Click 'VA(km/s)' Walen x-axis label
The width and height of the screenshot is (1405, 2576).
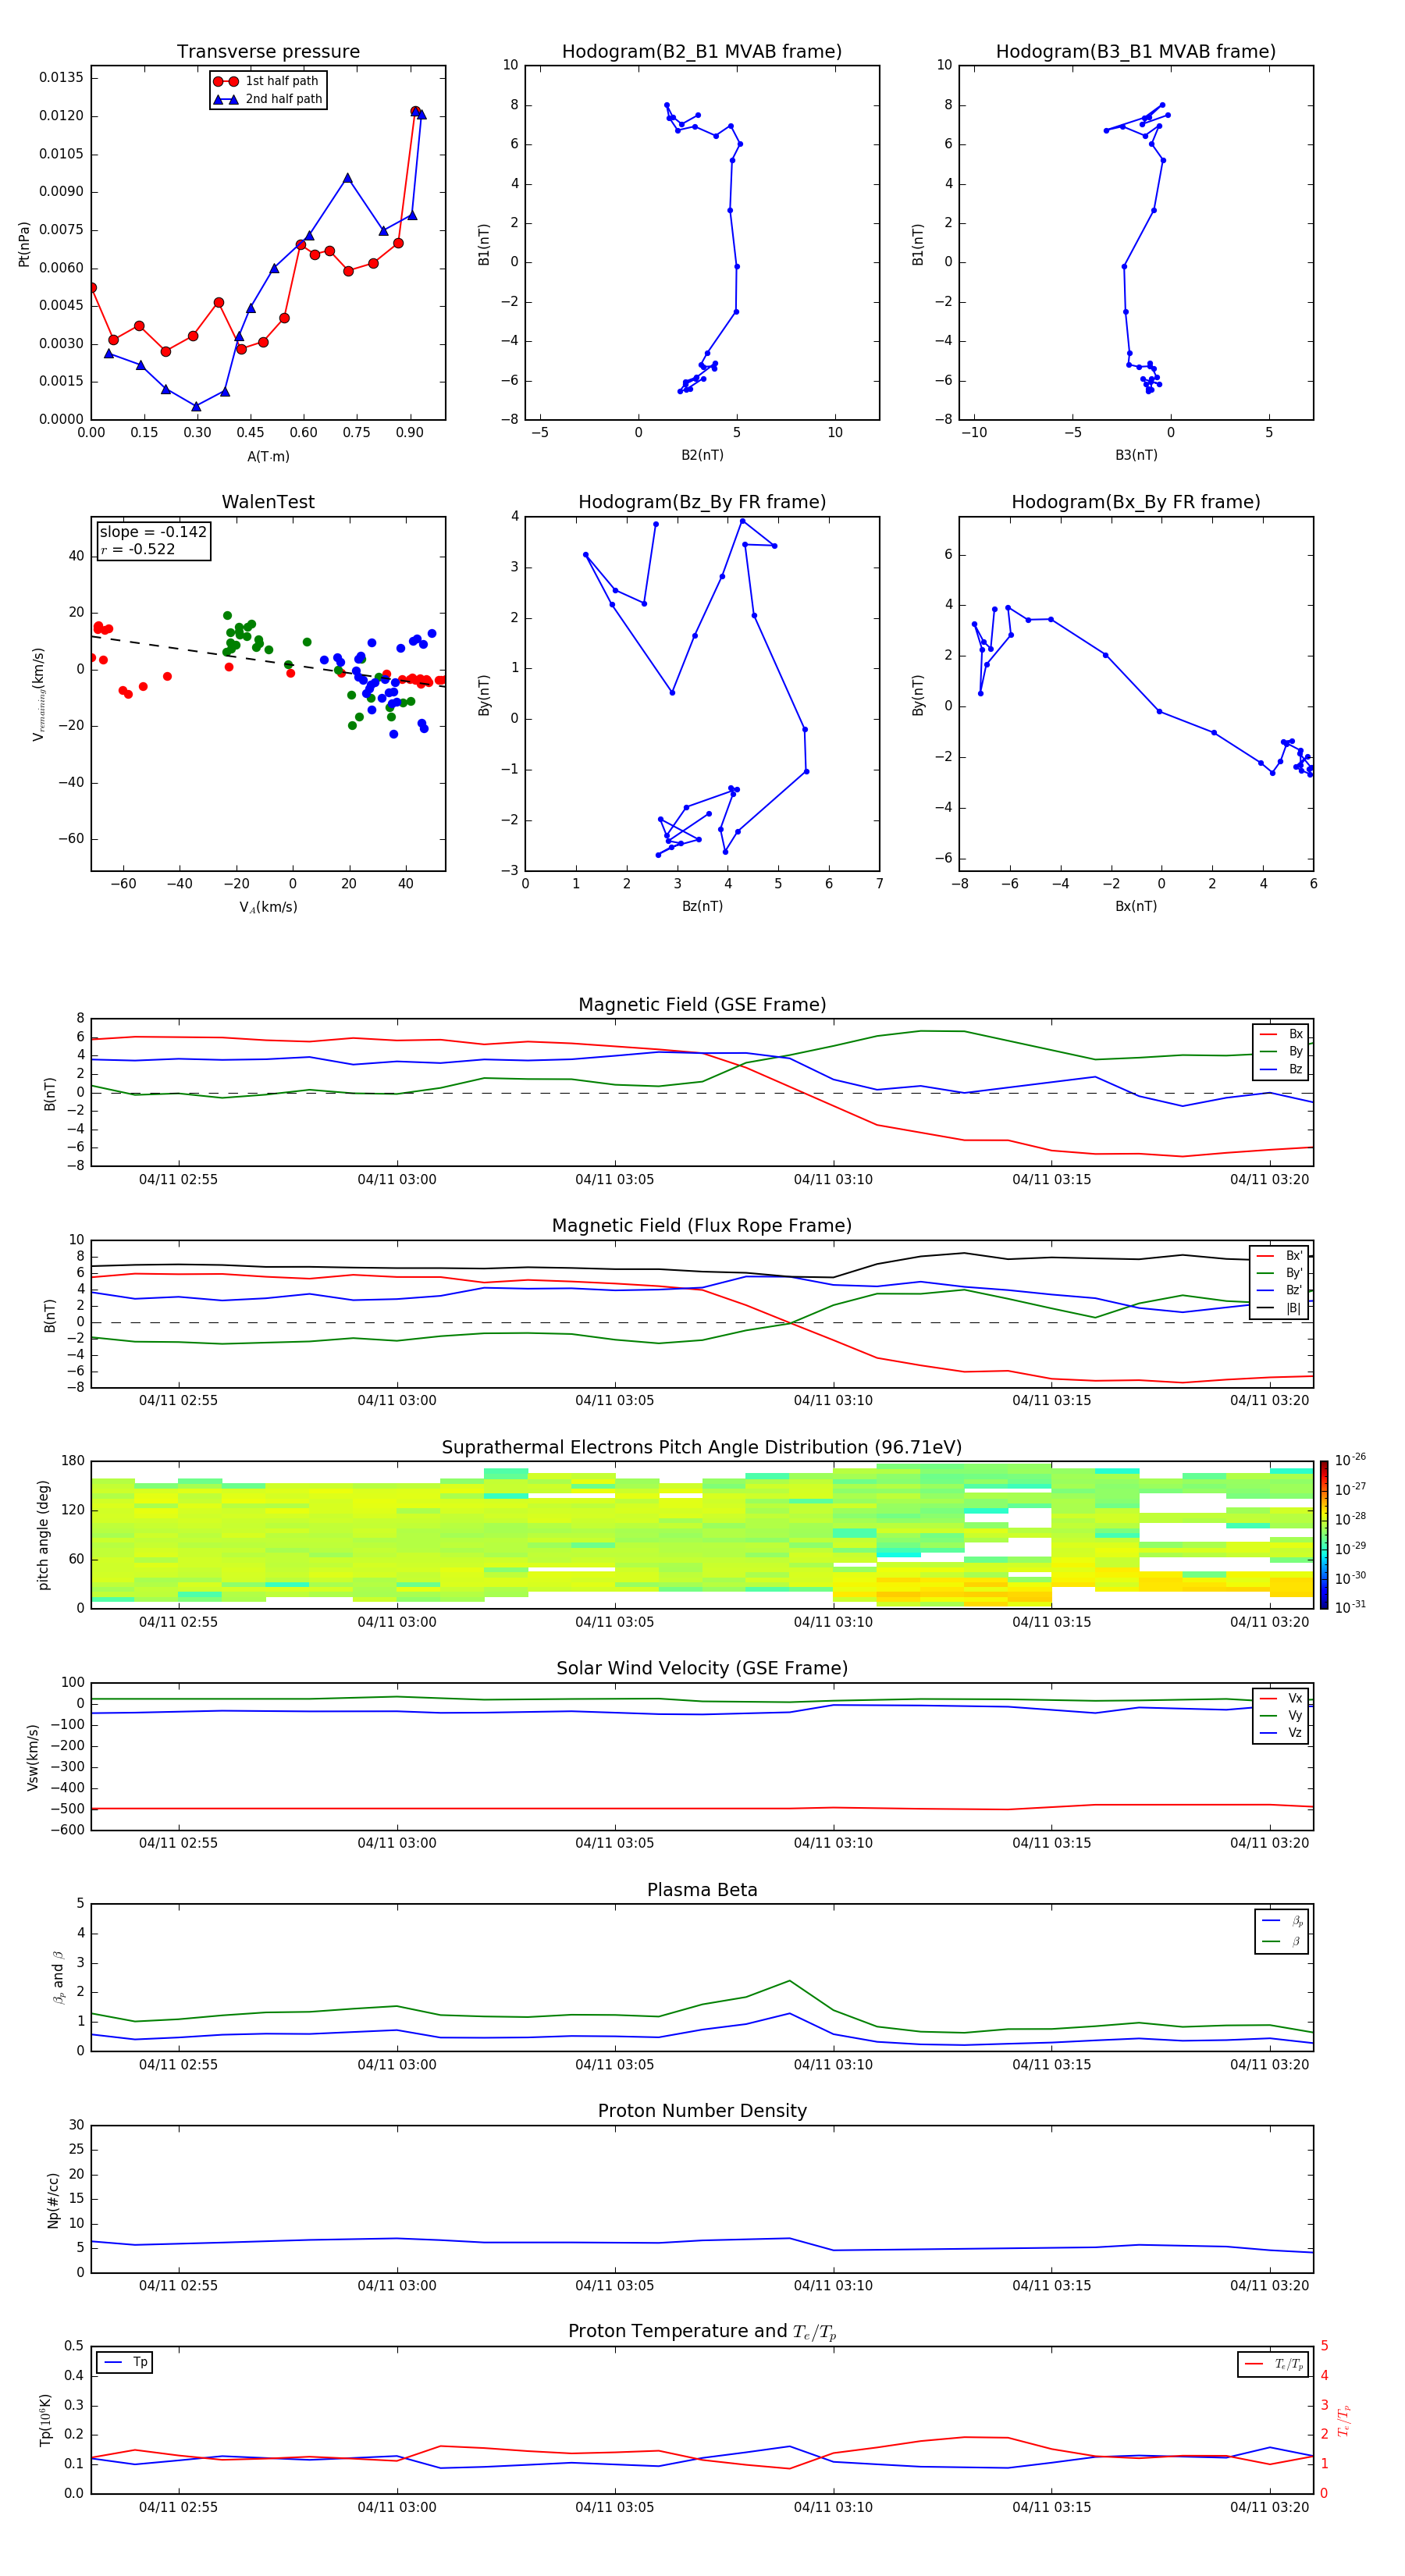(x=268, y=907)
